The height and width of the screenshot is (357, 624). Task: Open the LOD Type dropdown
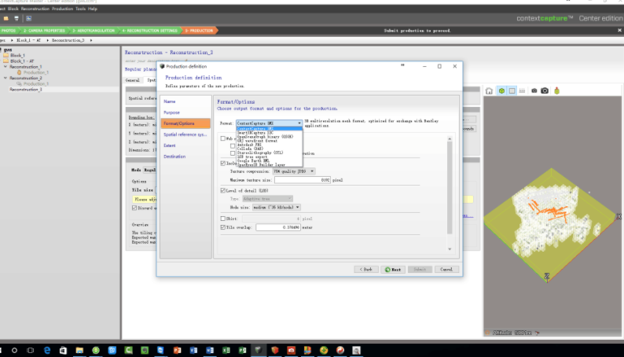point(267,199)
